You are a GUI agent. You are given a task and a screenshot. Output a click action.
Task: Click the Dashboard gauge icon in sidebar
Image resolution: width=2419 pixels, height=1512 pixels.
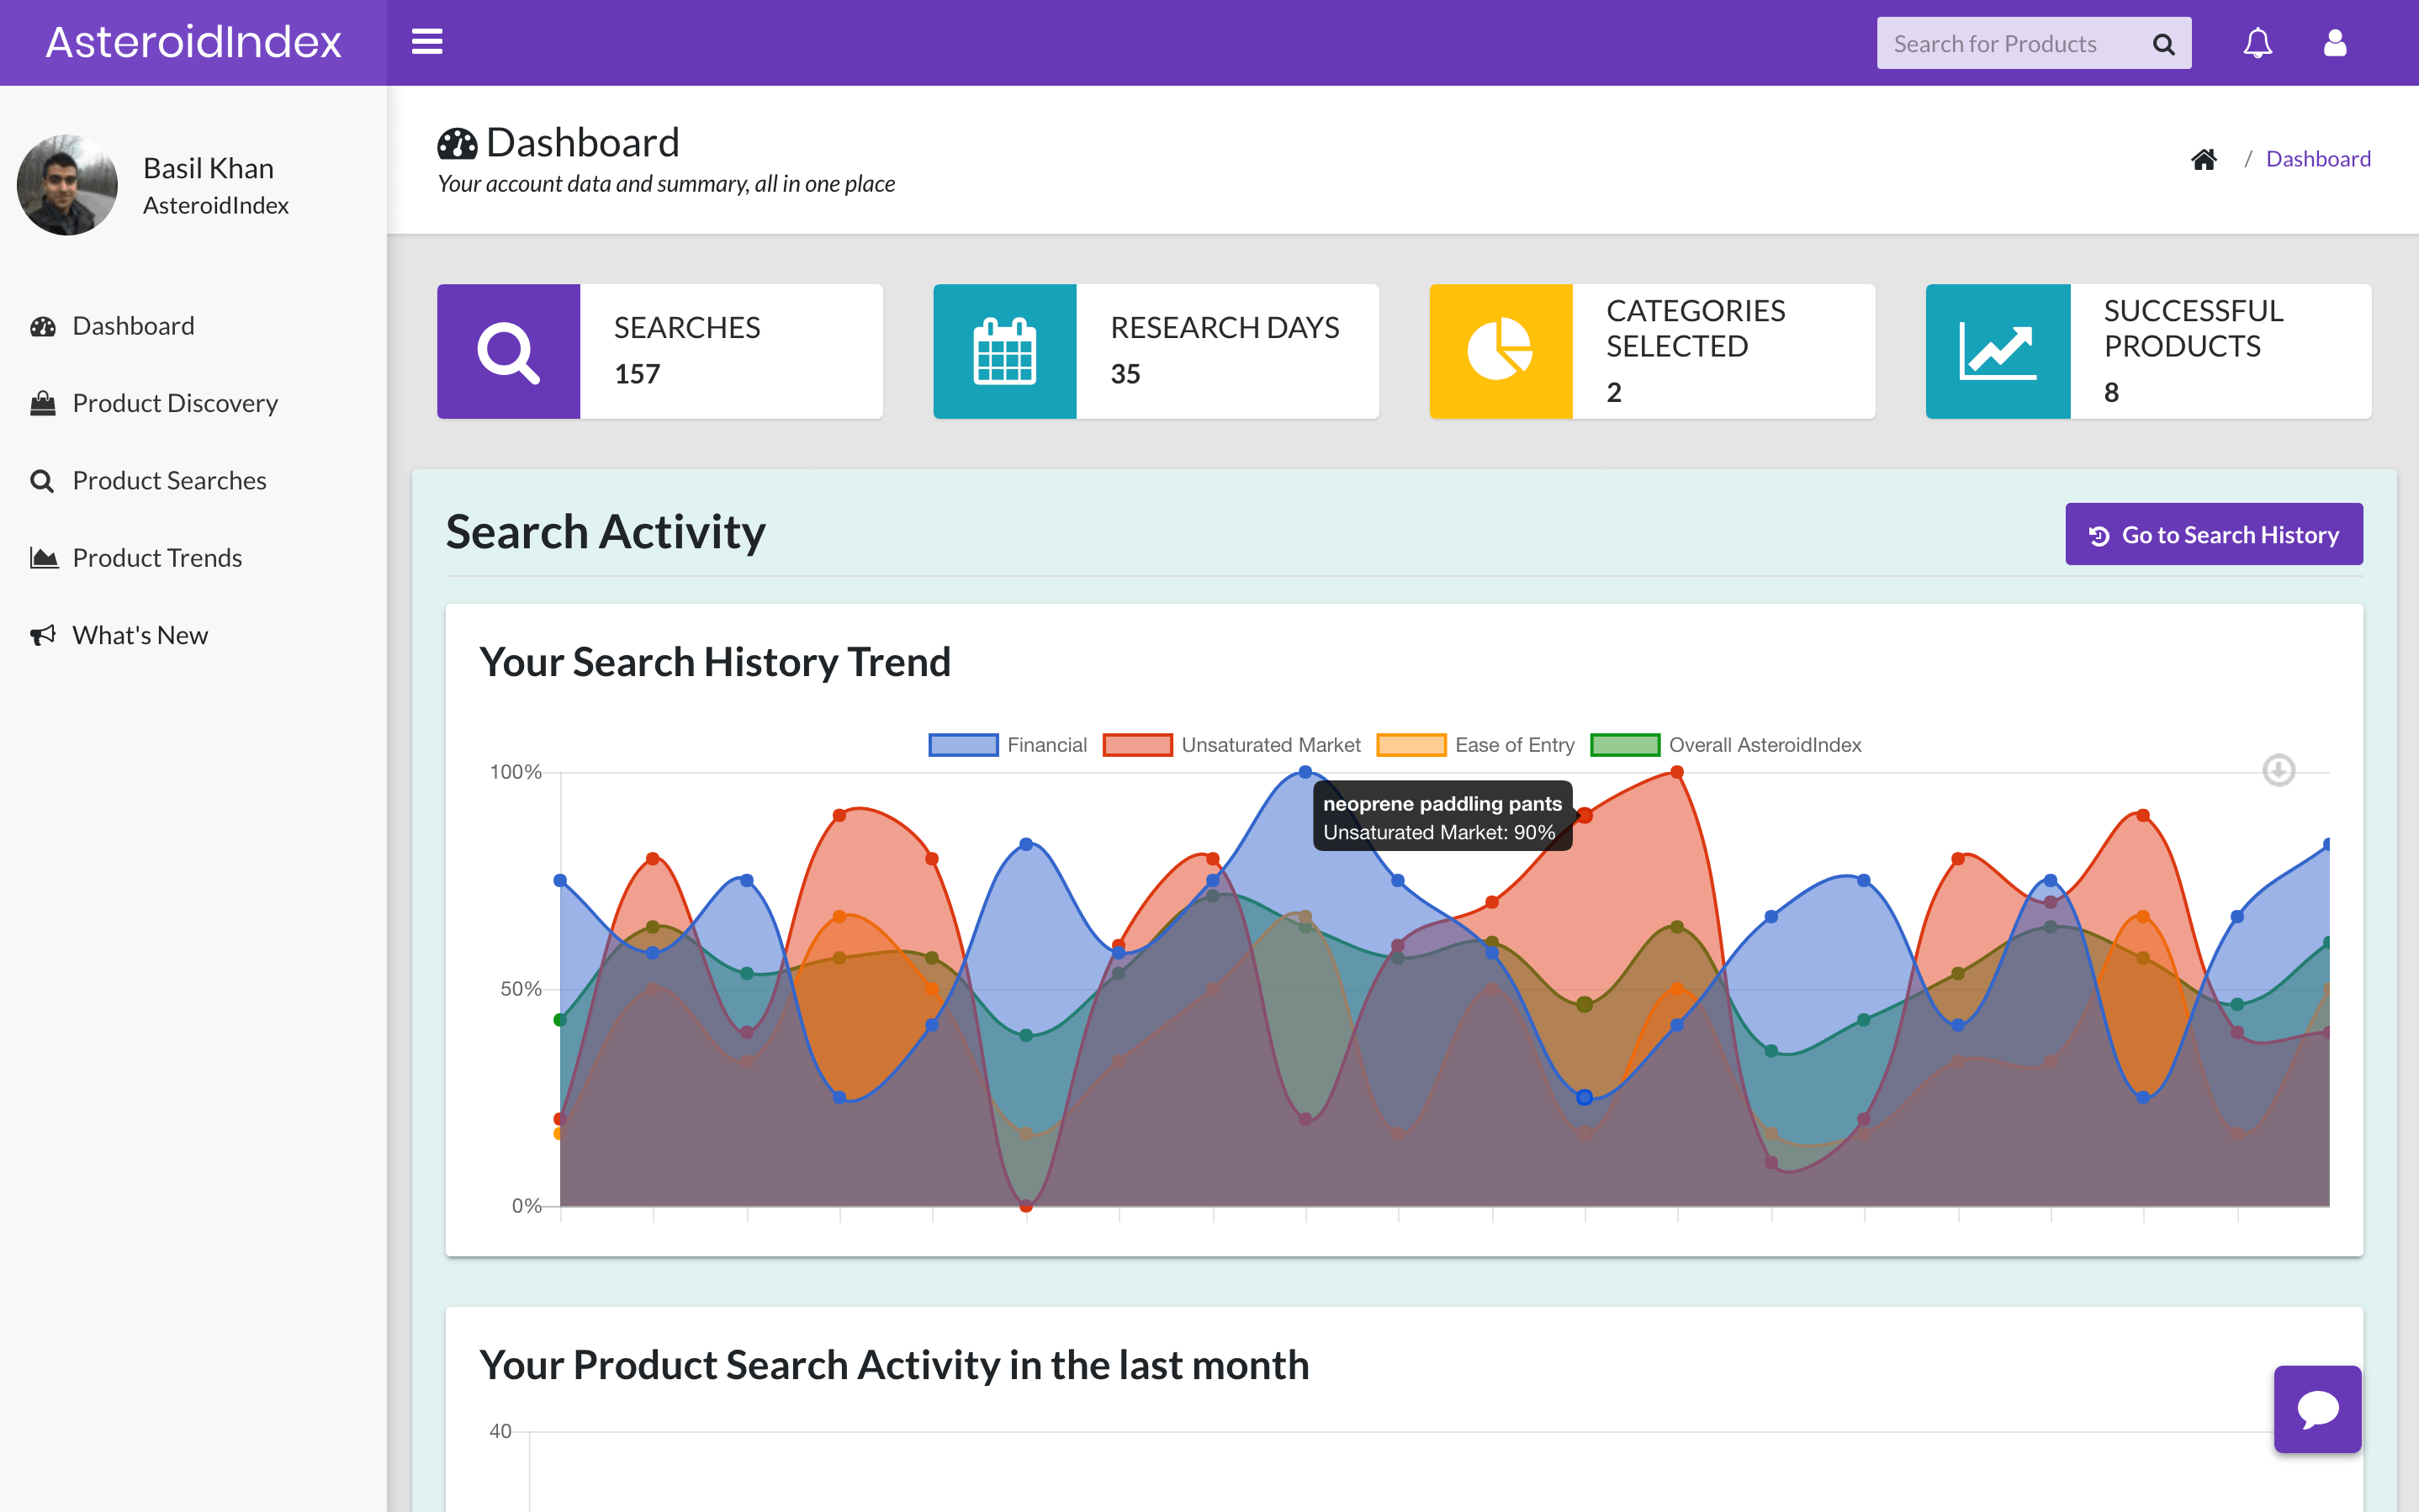[43, 326]
